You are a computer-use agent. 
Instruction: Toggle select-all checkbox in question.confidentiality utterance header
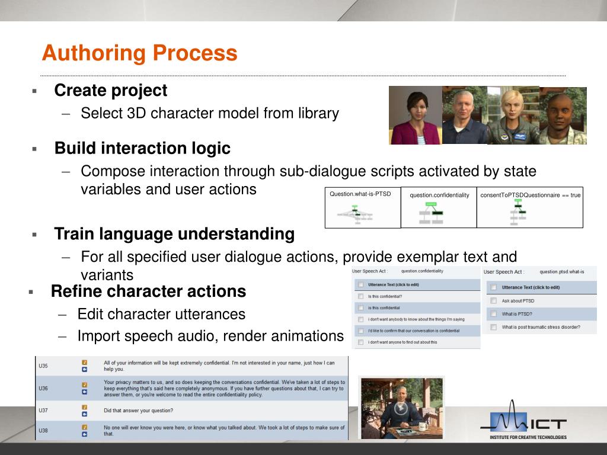(361, 285)
